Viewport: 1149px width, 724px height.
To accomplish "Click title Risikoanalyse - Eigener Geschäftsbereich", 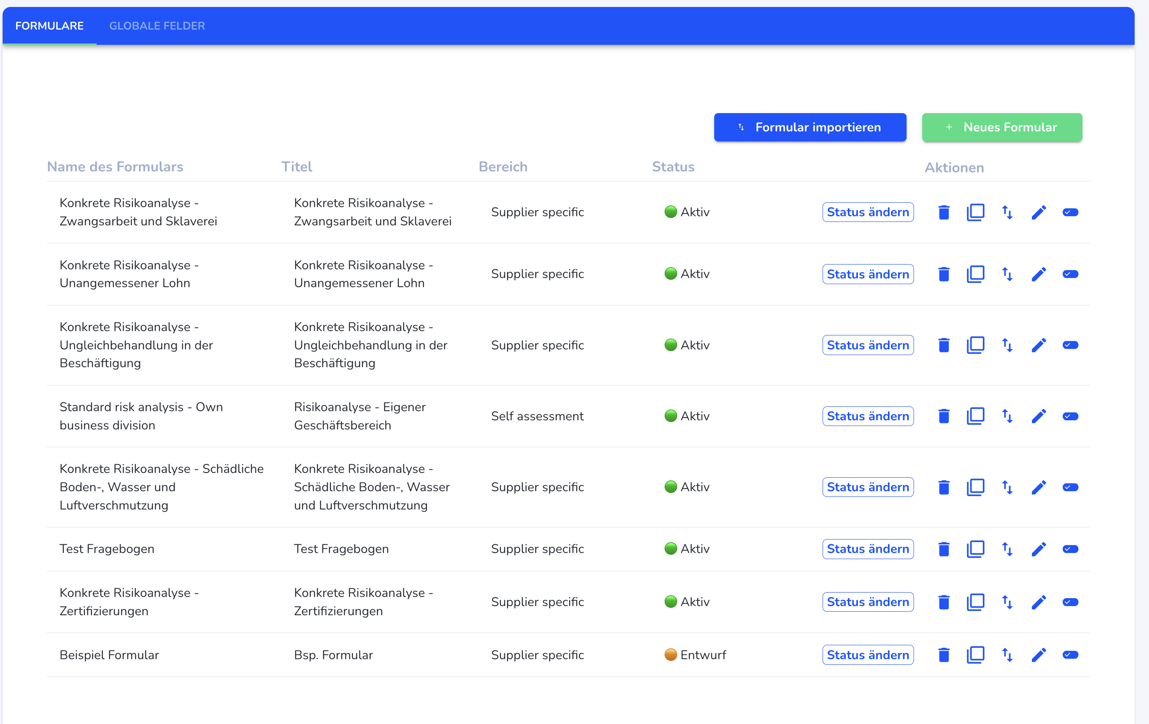I will tap(360, 416).
